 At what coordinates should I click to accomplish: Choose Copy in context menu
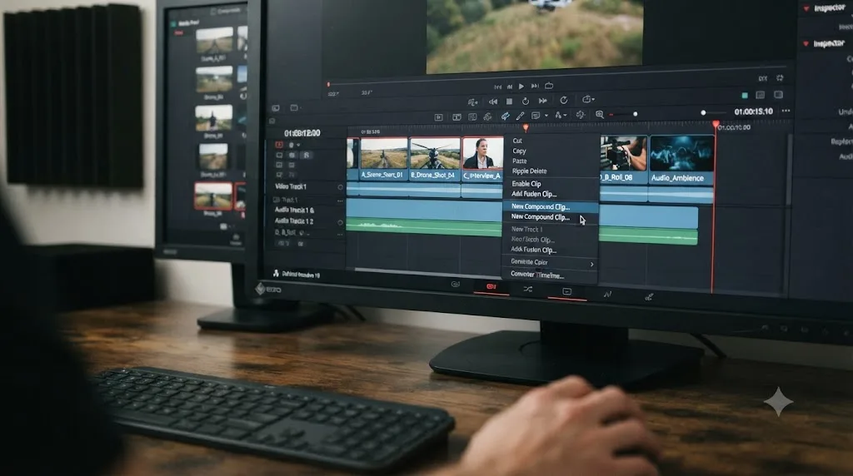(519, 151)
